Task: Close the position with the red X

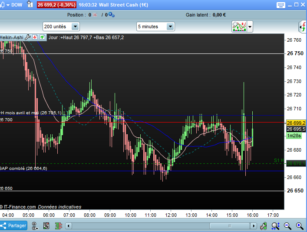Action: pyautogui.click(x=95, y=15)
